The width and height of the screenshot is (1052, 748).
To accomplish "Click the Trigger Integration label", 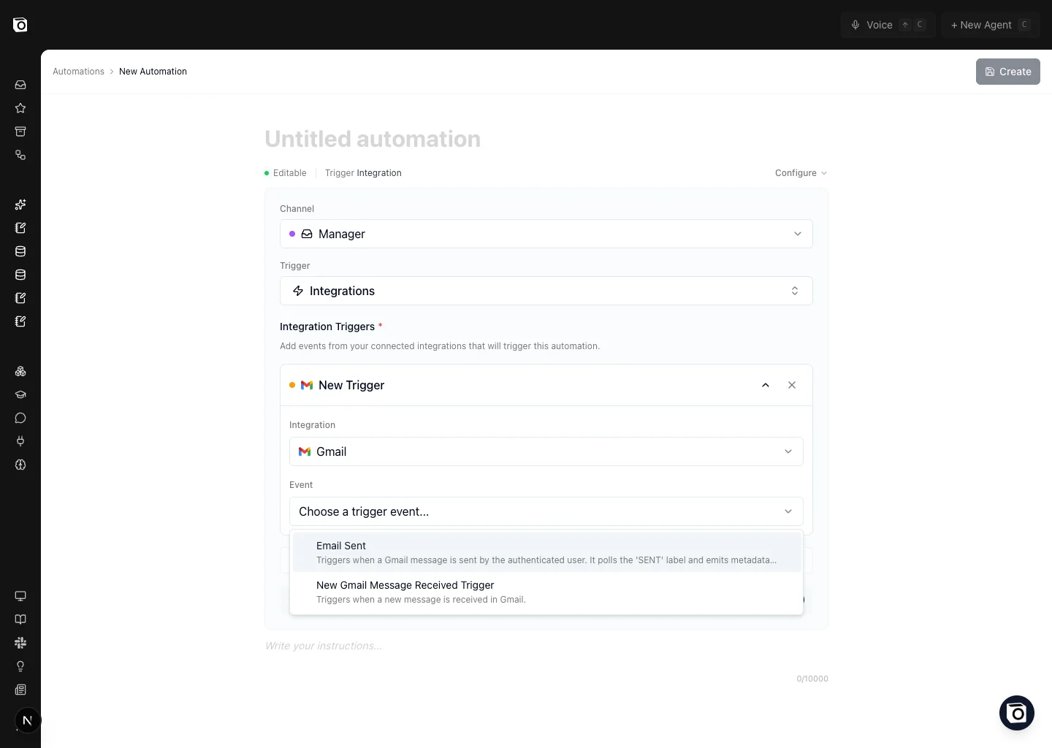I will (x=363, y=173).
